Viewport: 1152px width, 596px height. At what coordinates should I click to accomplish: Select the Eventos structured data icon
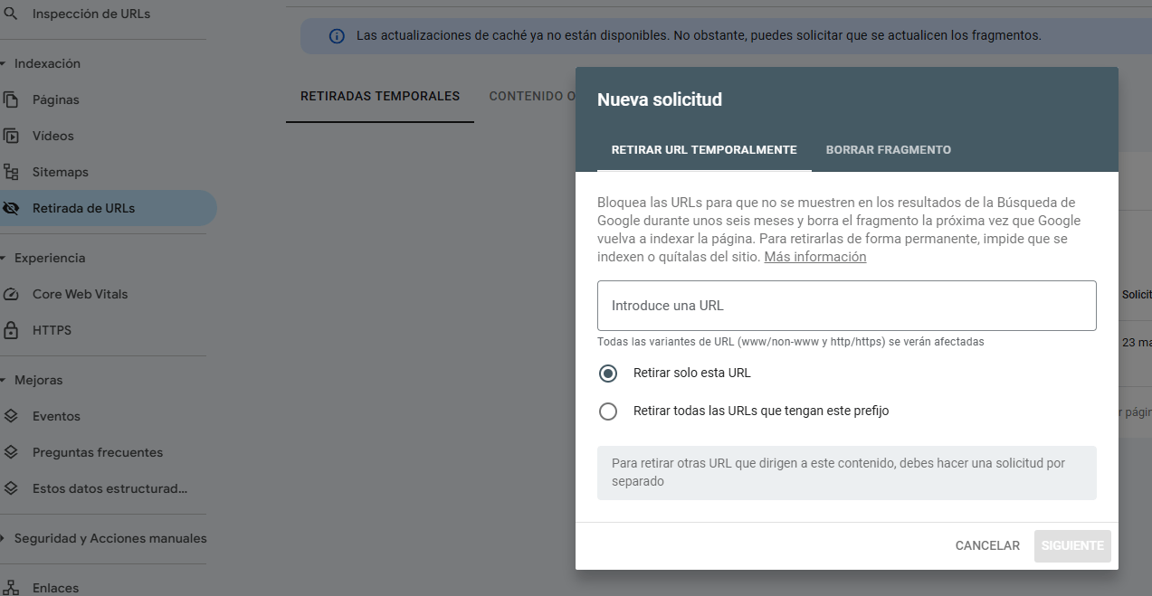(16, 416)
